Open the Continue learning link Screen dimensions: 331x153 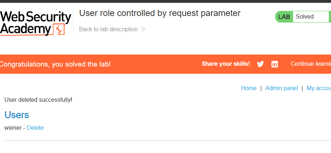pyautogui.click(x=311, y=64)
